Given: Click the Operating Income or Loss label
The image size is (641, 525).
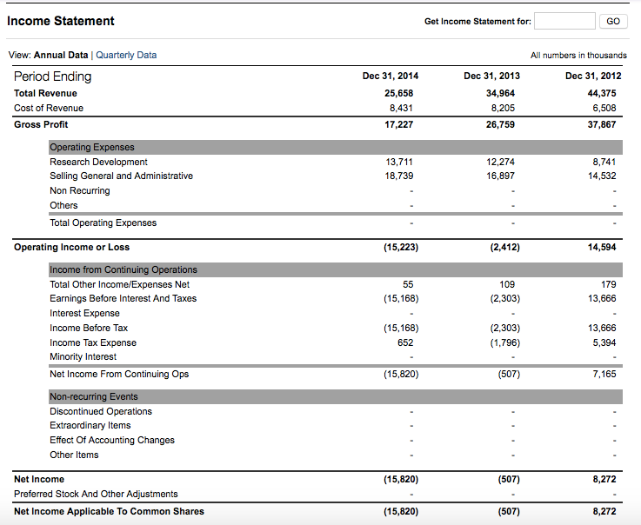Looking at the screenshot, I should coord(71,247).
